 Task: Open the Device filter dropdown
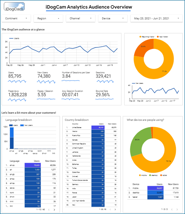pos(113,19)
